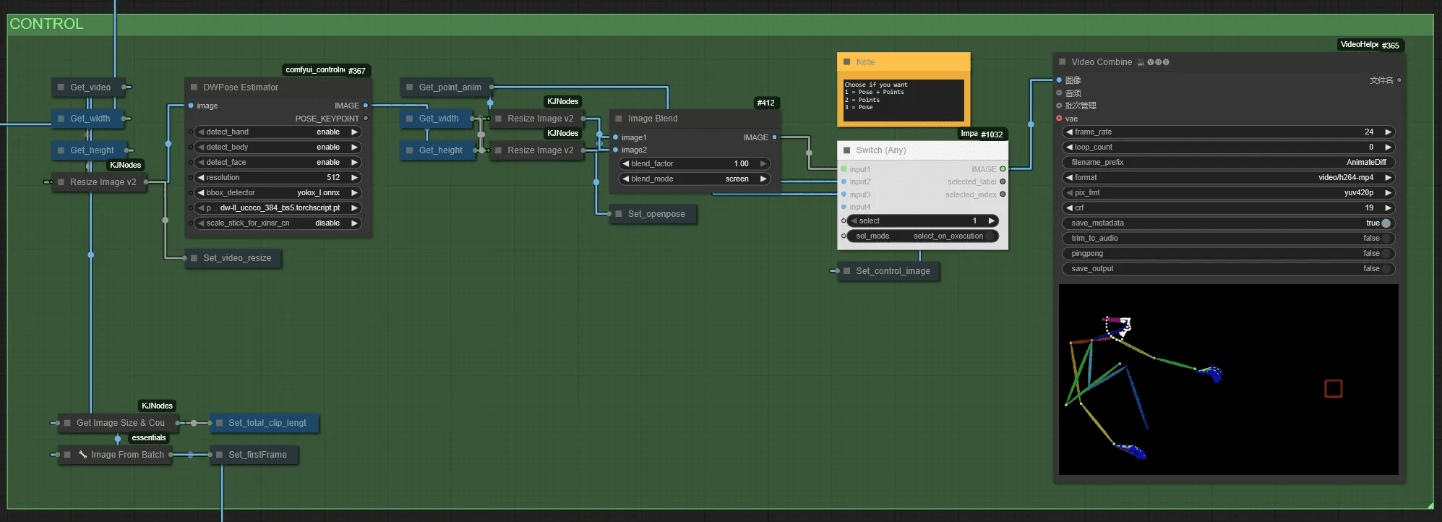Toggle the pingpong option
This screenshot has height=522, width=1442.
1228,254
